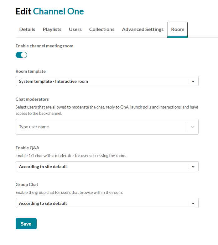Click the Chat moderators heading text

[32, 99]
